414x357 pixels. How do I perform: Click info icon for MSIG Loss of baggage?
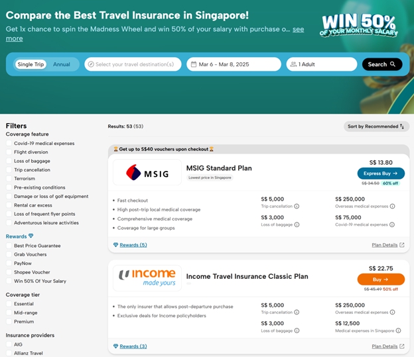[x=297, y=225]
